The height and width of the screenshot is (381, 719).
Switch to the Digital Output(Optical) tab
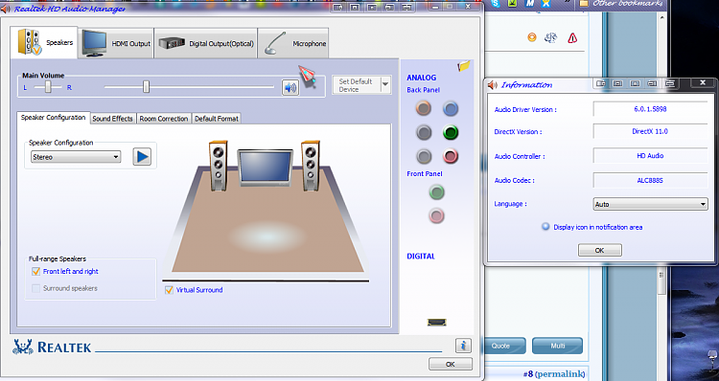(x=205, y=43)
